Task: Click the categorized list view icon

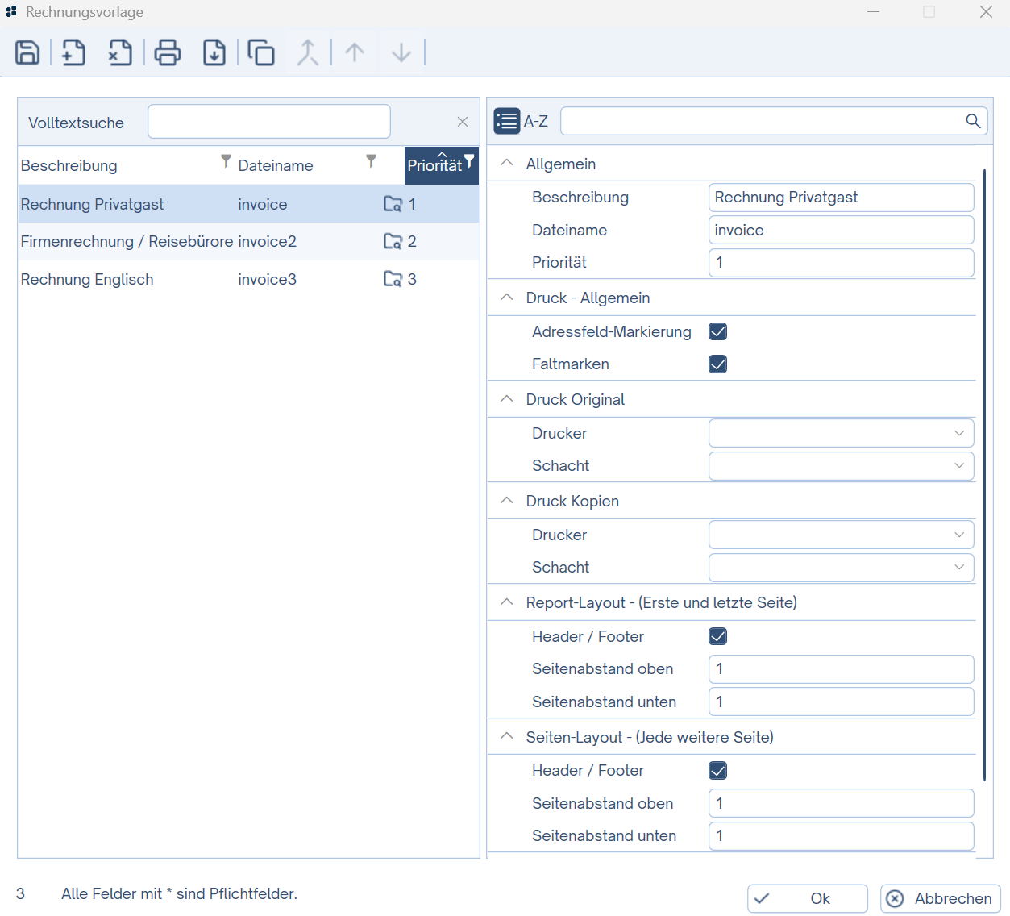Action: point(507,121)
